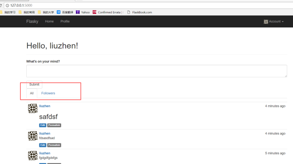293x164 pixels.
Task: Open the 百度翻译 bookmark
Action: tap(65, 12)
